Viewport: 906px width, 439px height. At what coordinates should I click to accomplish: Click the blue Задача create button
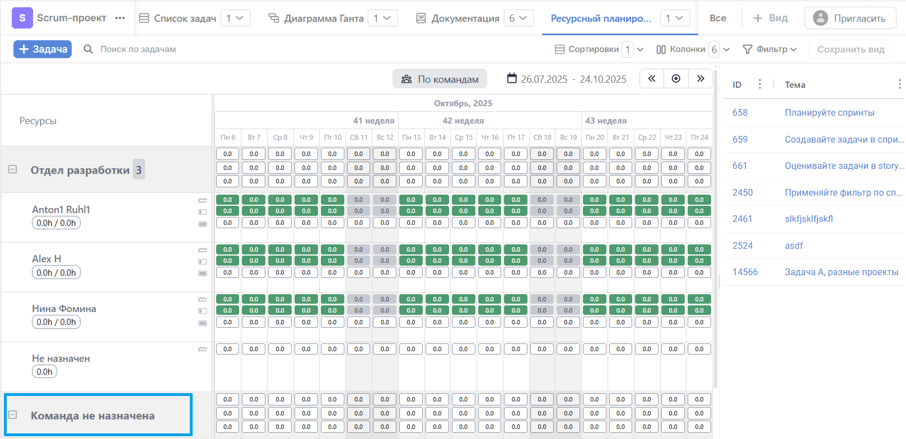[43, 49]
